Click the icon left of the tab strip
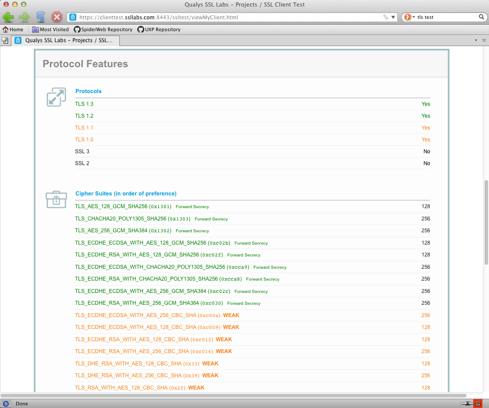The image size is (489, 408). pyautogui.click(x=5, y=40)
